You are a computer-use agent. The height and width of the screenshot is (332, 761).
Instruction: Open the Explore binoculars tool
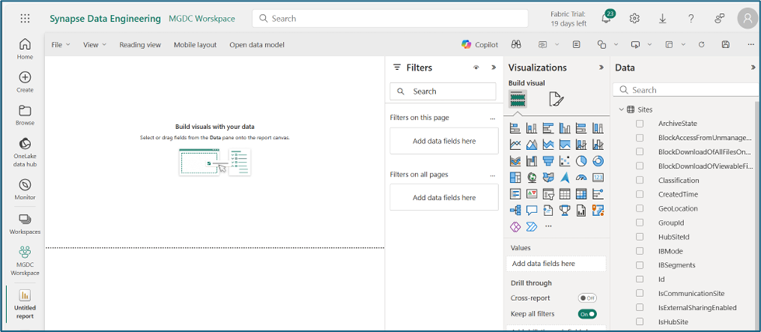coord(516,44)
